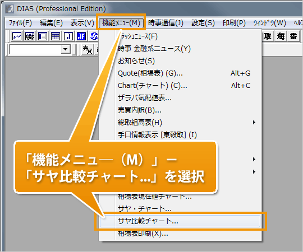This screenshot has height=252, width=303.
Task: Select お知らせ(S) menu entry
Action: coord(180,61)
